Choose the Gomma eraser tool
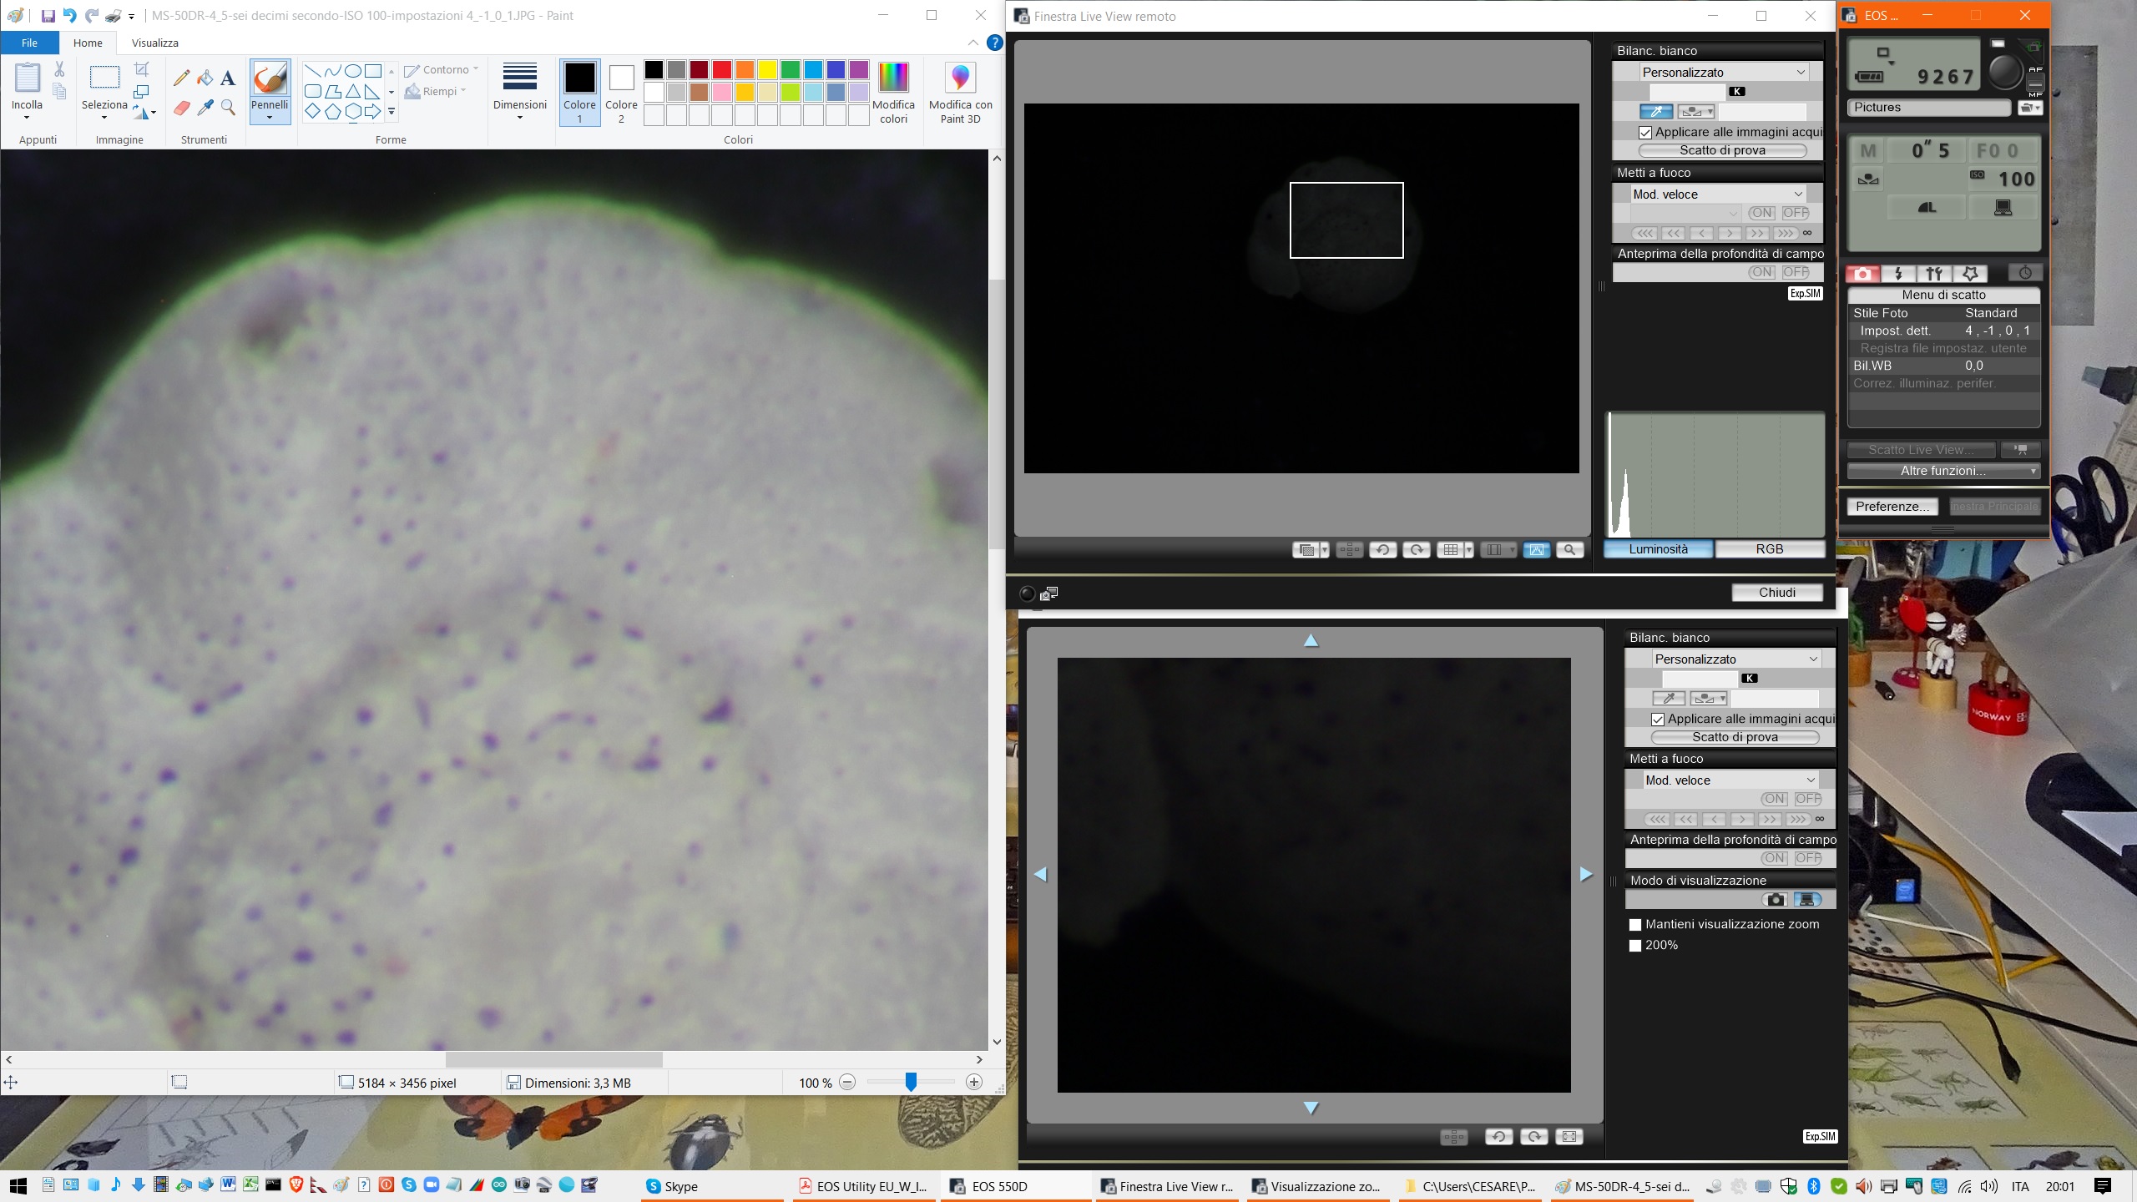The width and height of the screenshot is (2137, 1202). [x=183, y=107]
